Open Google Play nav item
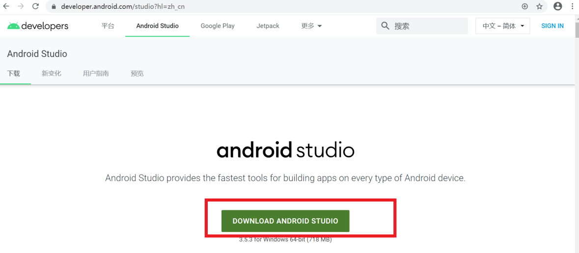This screenshot has width=579, height=253. (218, 26)
